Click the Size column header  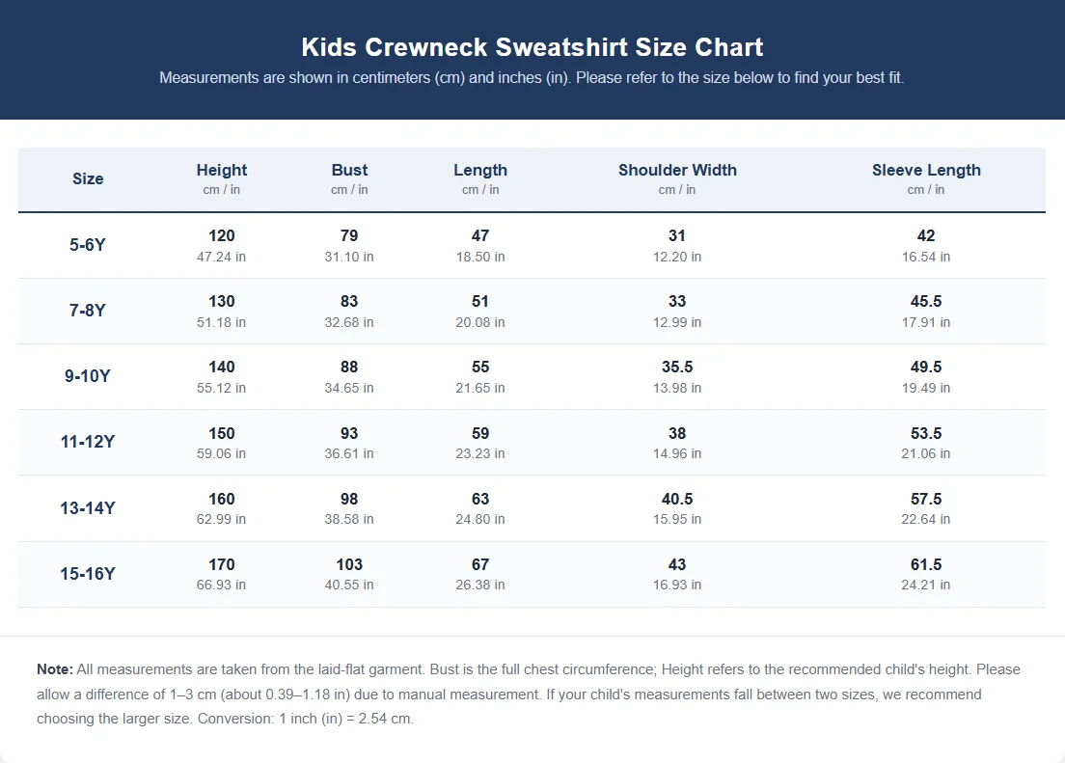tap(88, 178)
